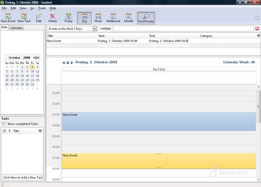This screenshot has width=261, height=187.
Task: Open the File menu
Action: (4, 8)
